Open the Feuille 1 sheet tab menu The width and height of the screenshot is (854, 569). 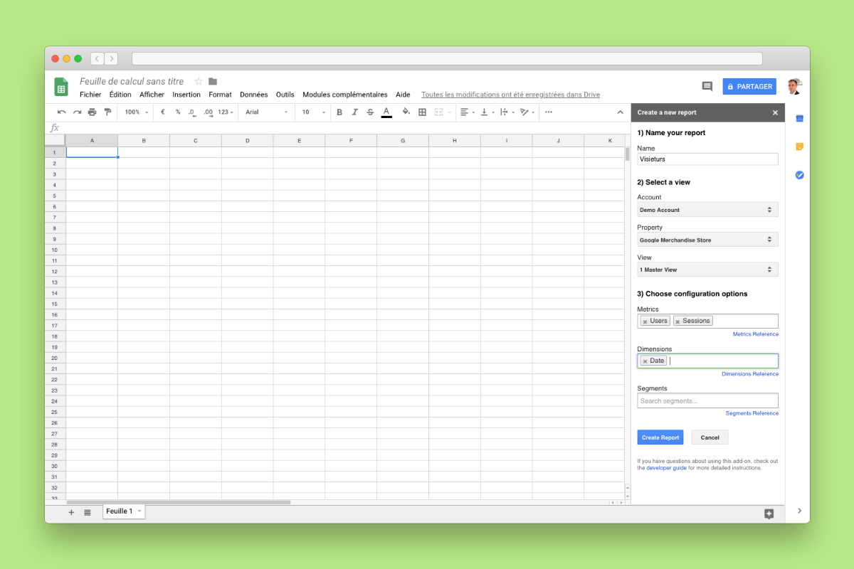point(138,511)
